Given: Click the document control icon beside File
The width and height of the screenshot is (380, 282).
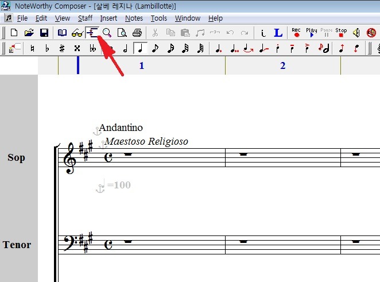Looking at the screenshot, I should point(9,18).
